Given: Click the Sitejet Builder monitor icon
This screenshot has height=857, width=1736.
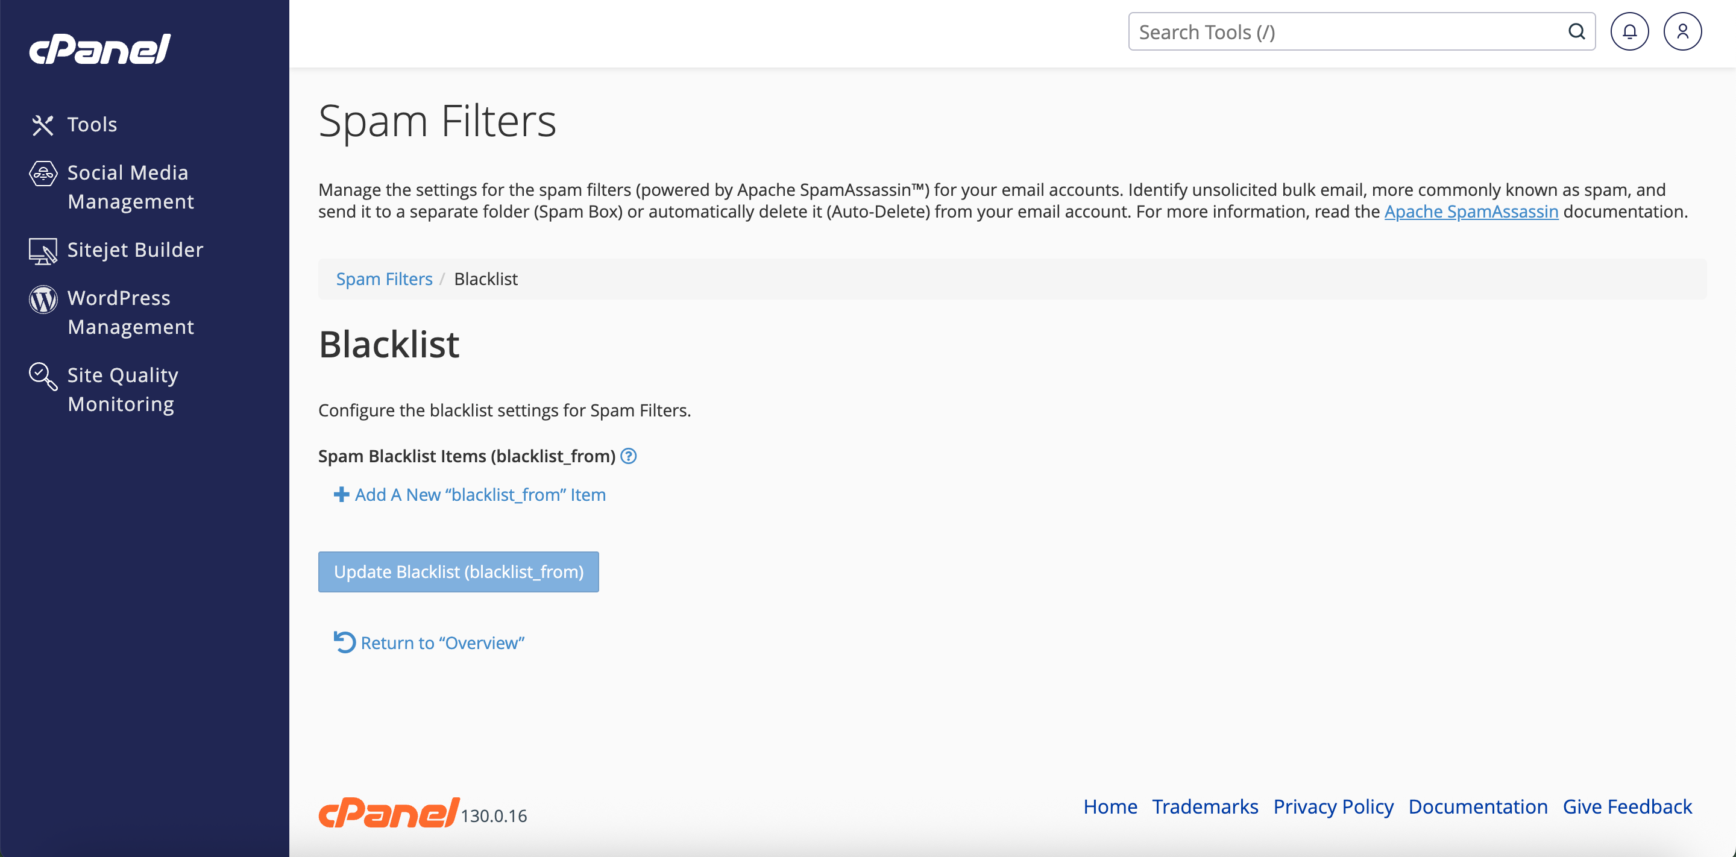Looking at the screenshot, I should (x=42, y=251).
